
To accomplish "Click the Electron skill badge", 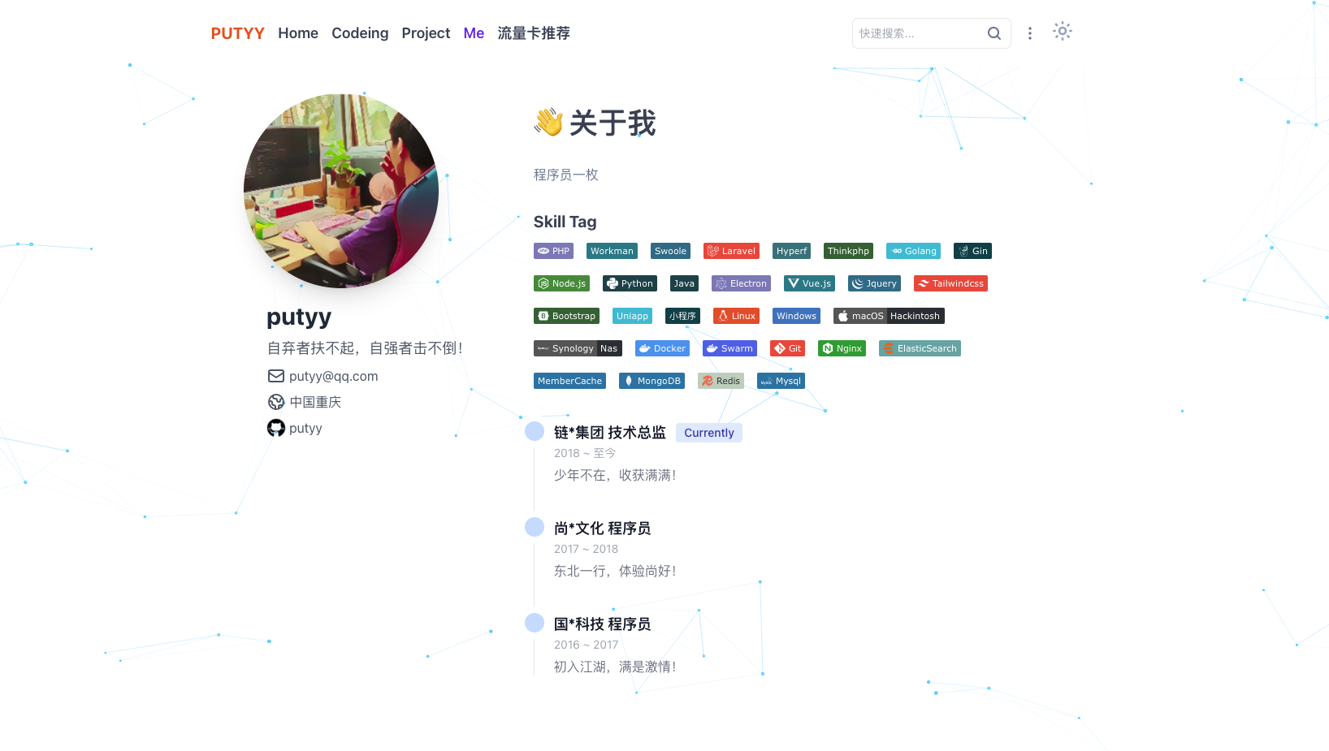I will click(741, 283).
